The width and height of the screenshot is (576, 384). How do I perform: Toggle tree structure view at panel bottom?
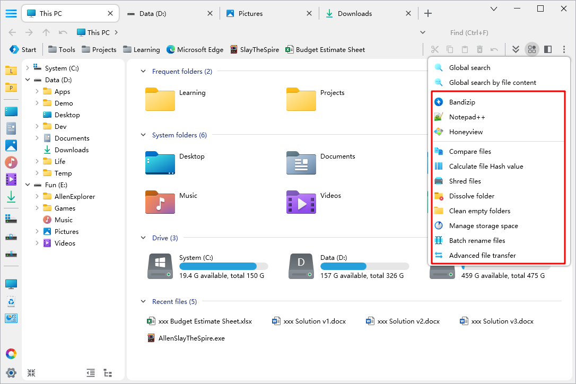coord(108,373)
